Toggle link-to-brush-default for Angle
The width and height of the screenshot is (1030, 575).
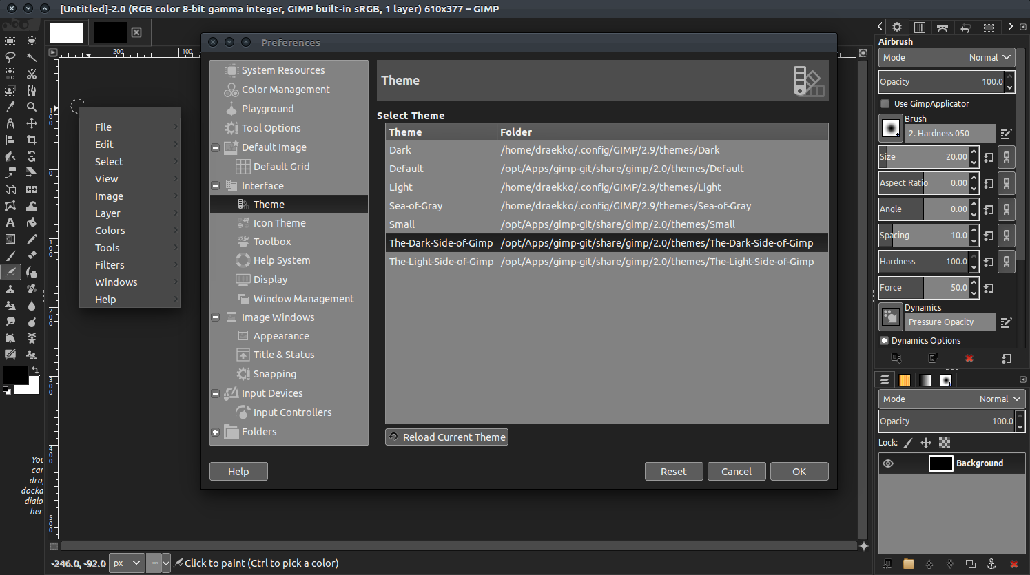tap(1007, 209)
